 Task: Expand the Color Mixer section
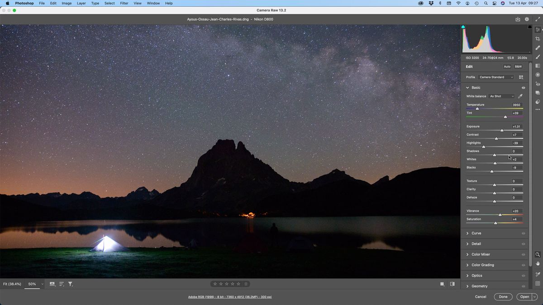(x=482, y=254)
